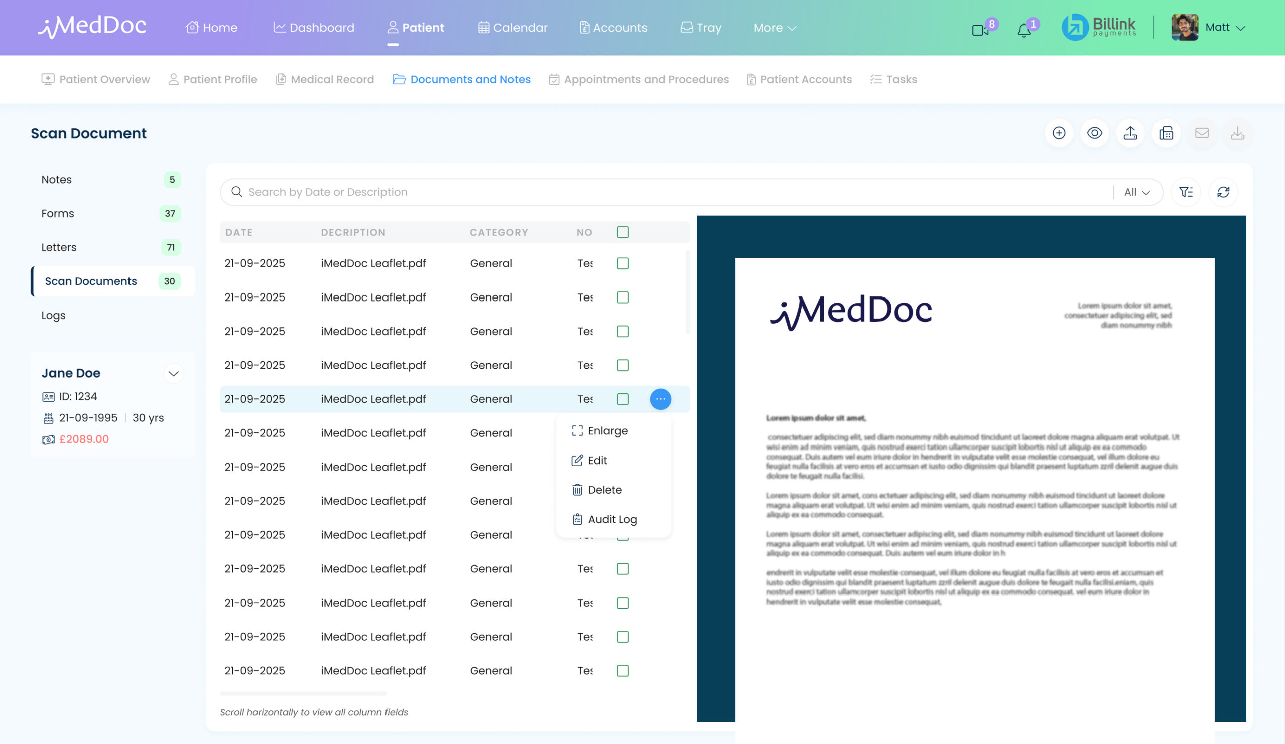Click the blue three-dot row options button
The width and height of the screenshot is (1285, 744).
pos(660,399)
